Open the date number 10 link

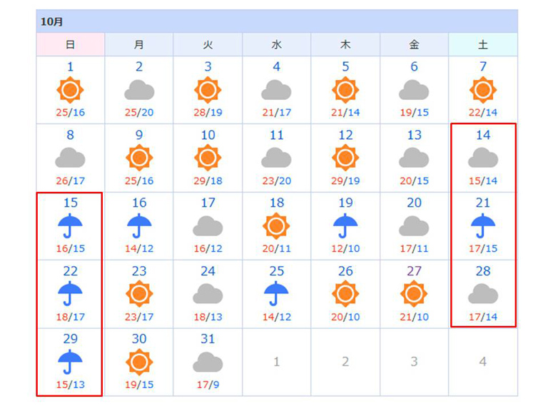point(208,135)
